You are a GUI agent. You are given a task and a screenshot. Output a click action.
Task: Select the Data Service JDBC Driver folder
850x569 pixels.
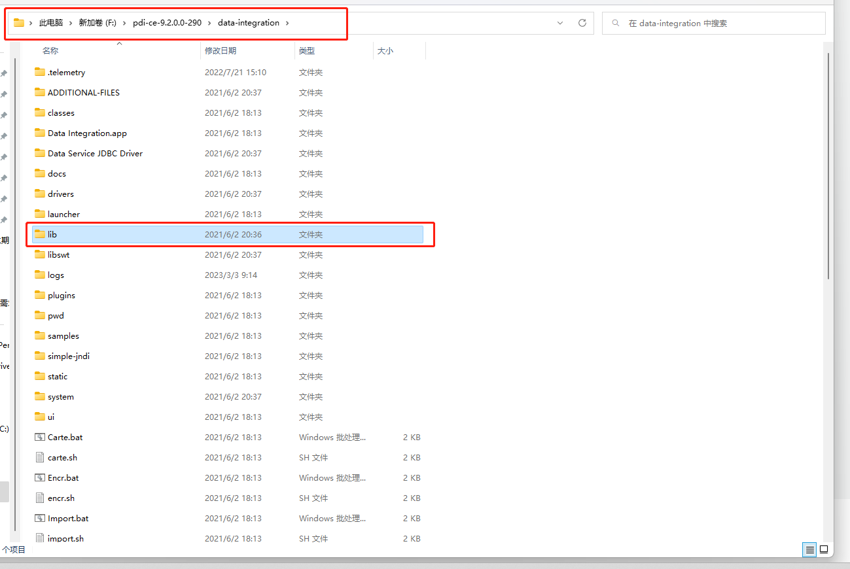point(95,153)
